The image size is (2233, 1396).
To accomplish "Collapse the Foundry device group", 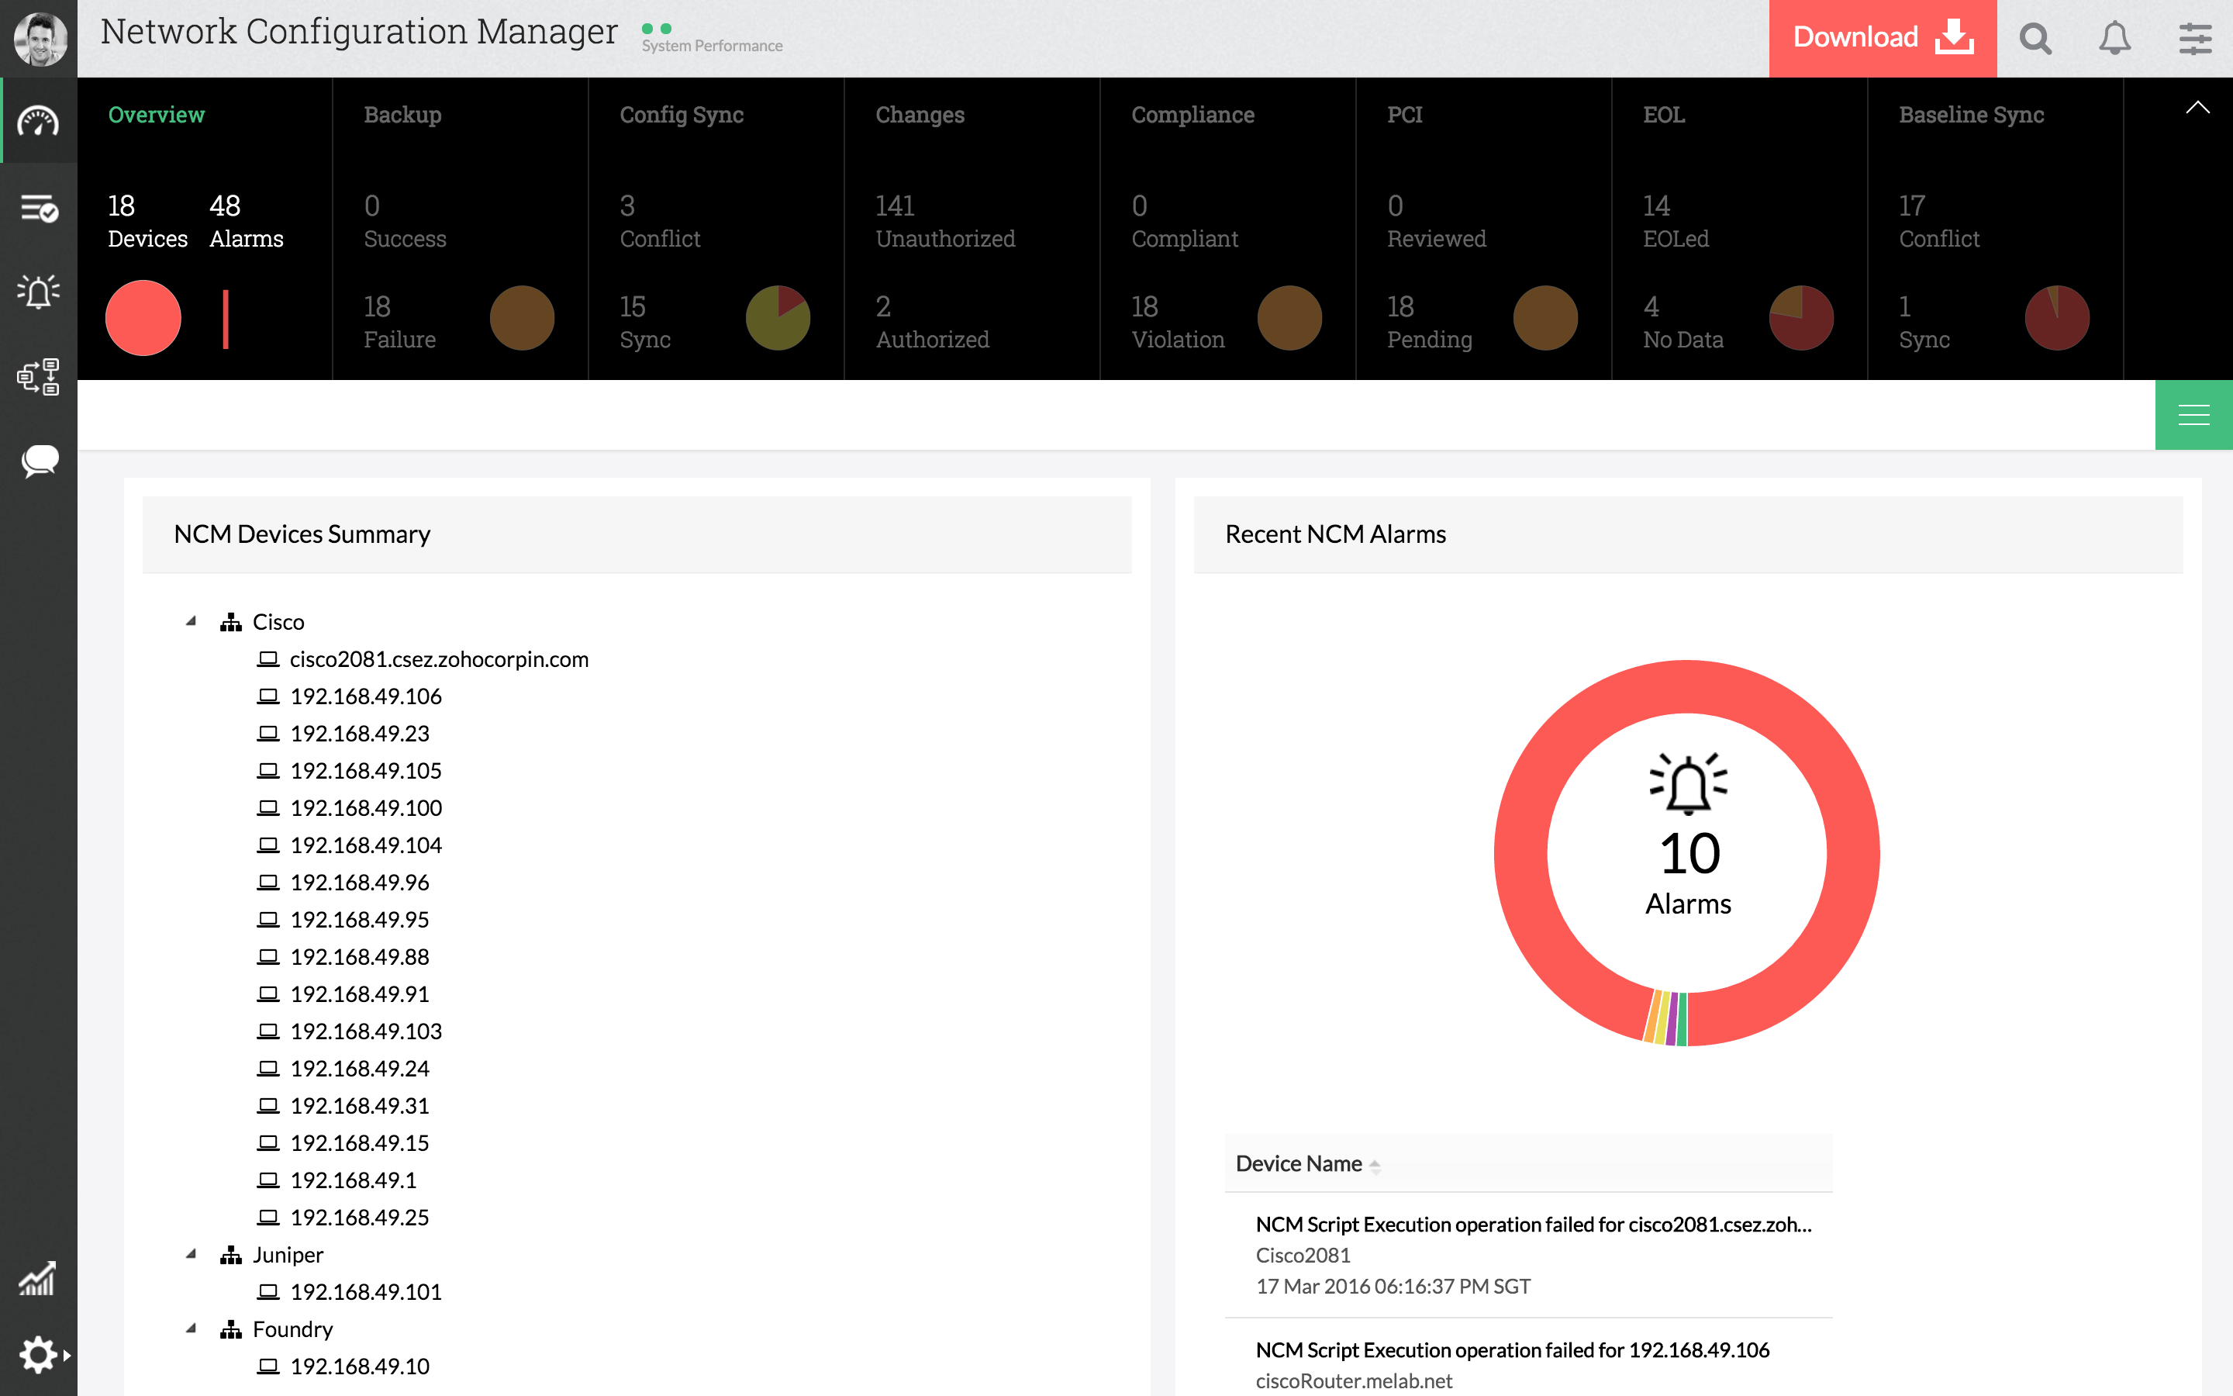I will pyautogui.click(x=191, y=1329).
